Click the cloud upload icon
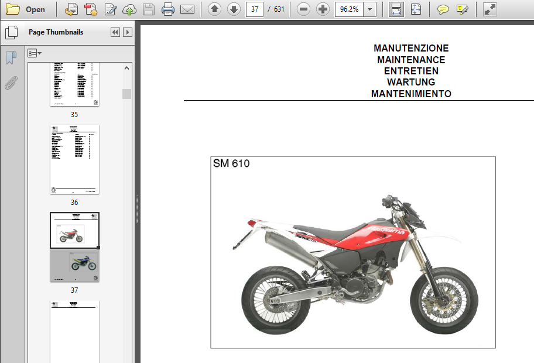 (129, 9)
